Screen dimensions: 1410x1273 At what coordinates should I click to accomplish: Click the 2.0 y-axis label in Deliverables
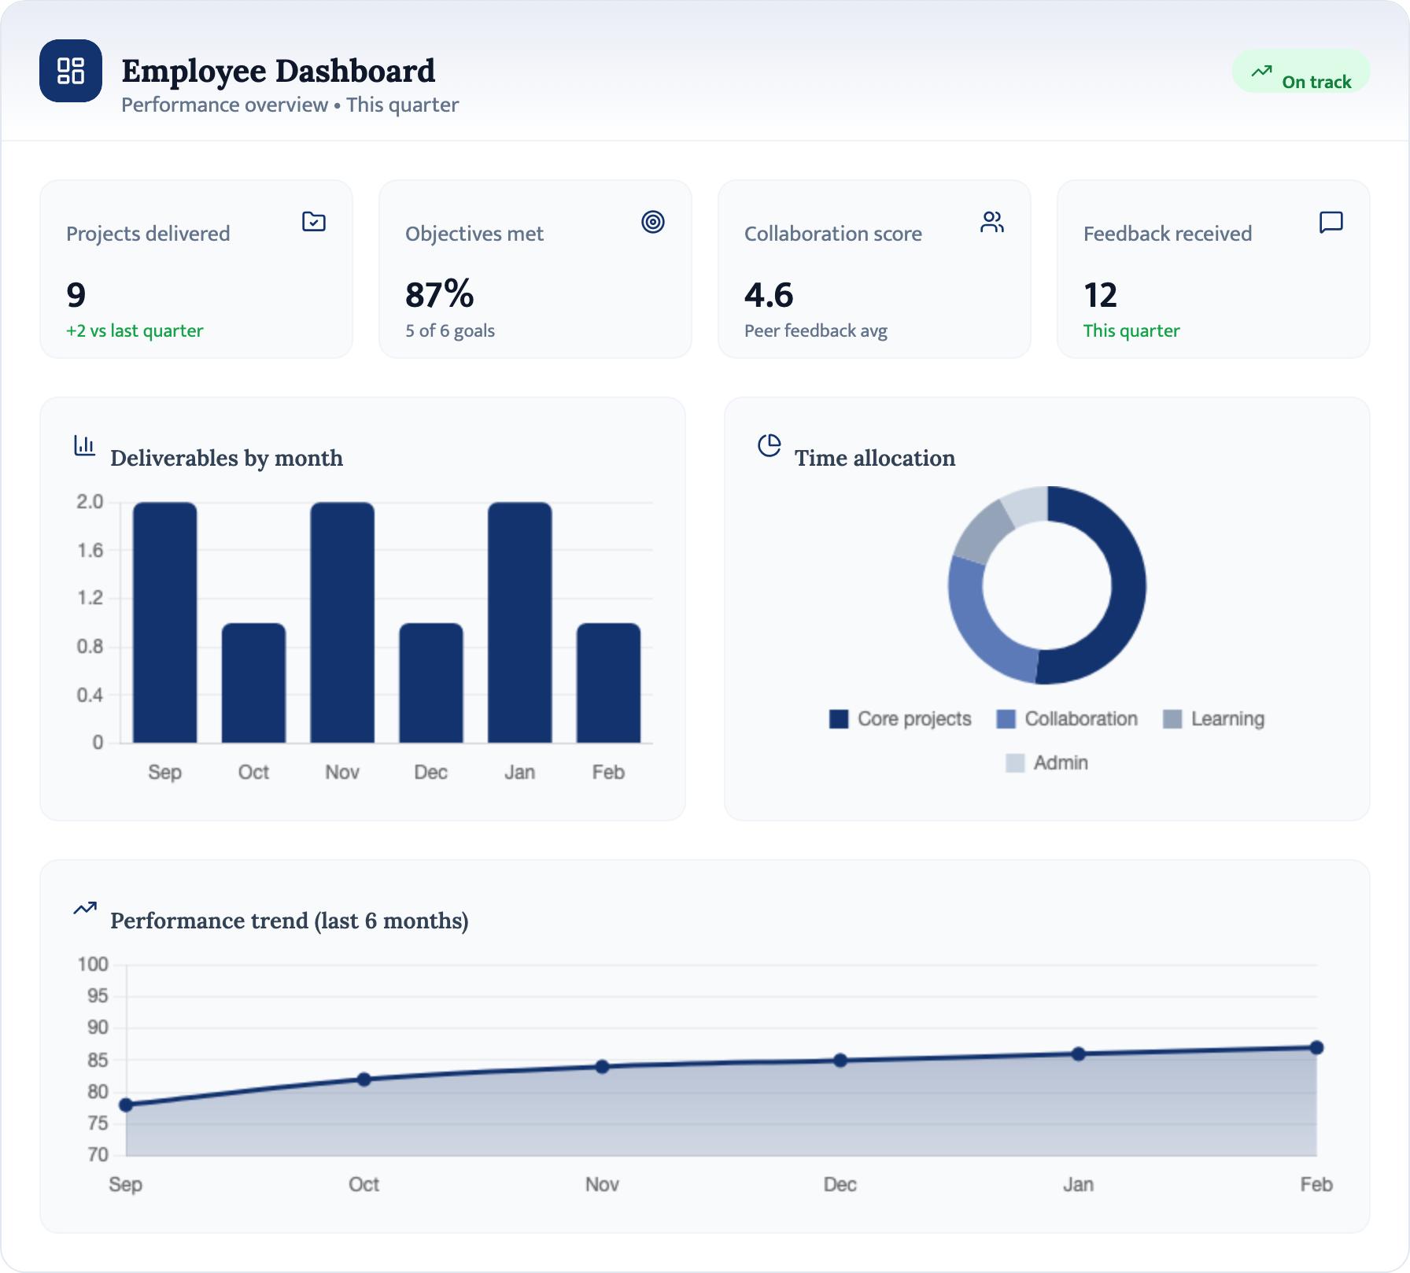click(x=90, y=502)
